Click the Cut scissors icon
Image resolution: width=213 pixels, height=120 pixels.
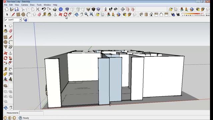pyautogui.click(x=23, y=9)
